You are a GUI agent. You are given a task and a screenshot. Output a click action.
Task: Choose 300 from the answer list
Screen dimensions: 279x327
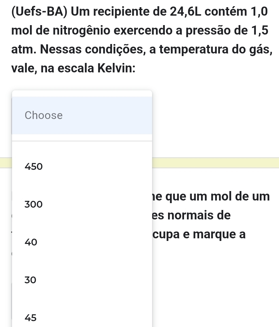(x=34, y=204)
